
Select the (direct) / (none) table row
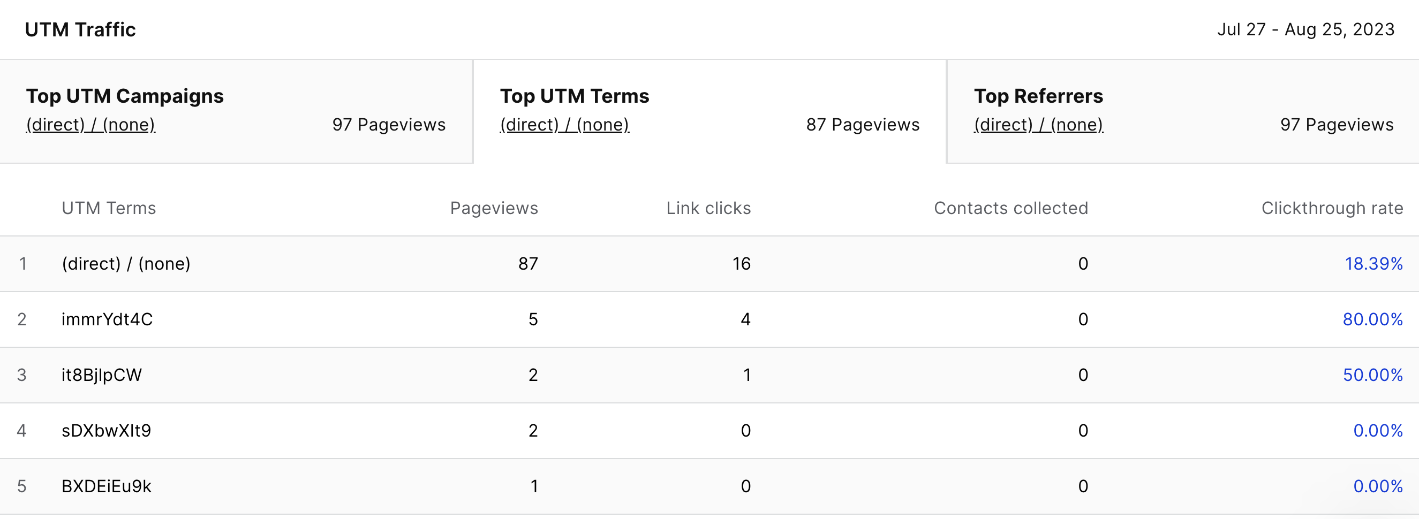709,264
